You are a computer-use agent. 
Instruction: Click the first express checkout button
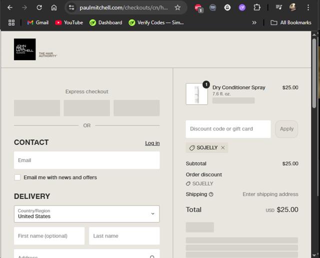coord(37,108)
